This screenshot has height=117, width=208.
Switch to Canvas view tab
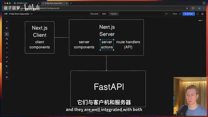[113, 14]
